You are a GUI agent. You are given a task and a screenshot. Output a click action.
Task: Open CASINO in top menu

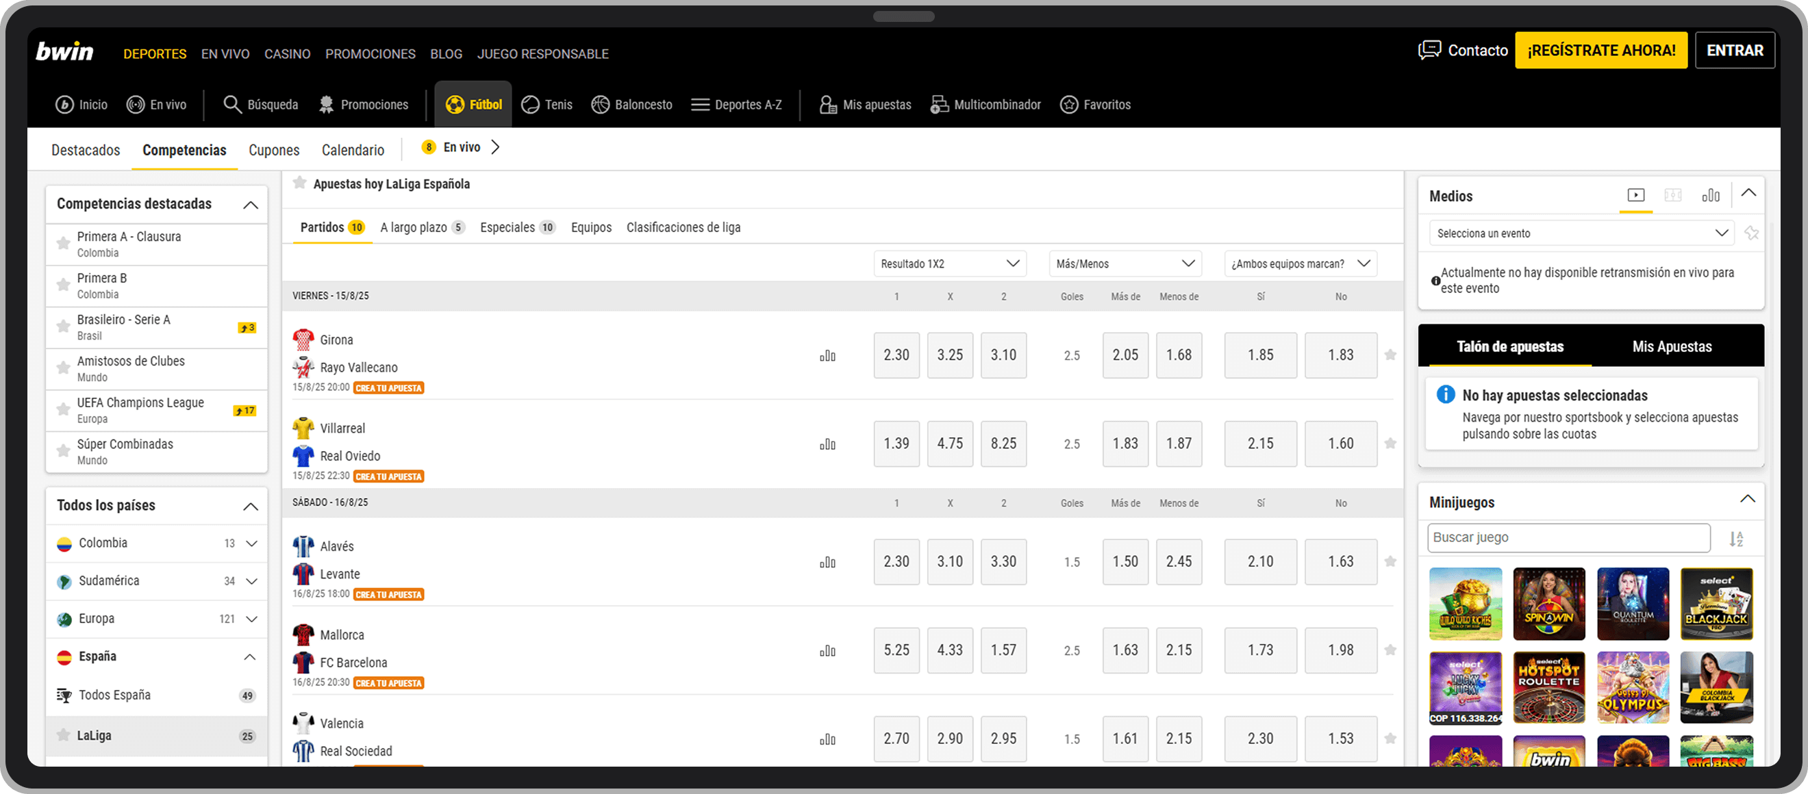point(287,54)
